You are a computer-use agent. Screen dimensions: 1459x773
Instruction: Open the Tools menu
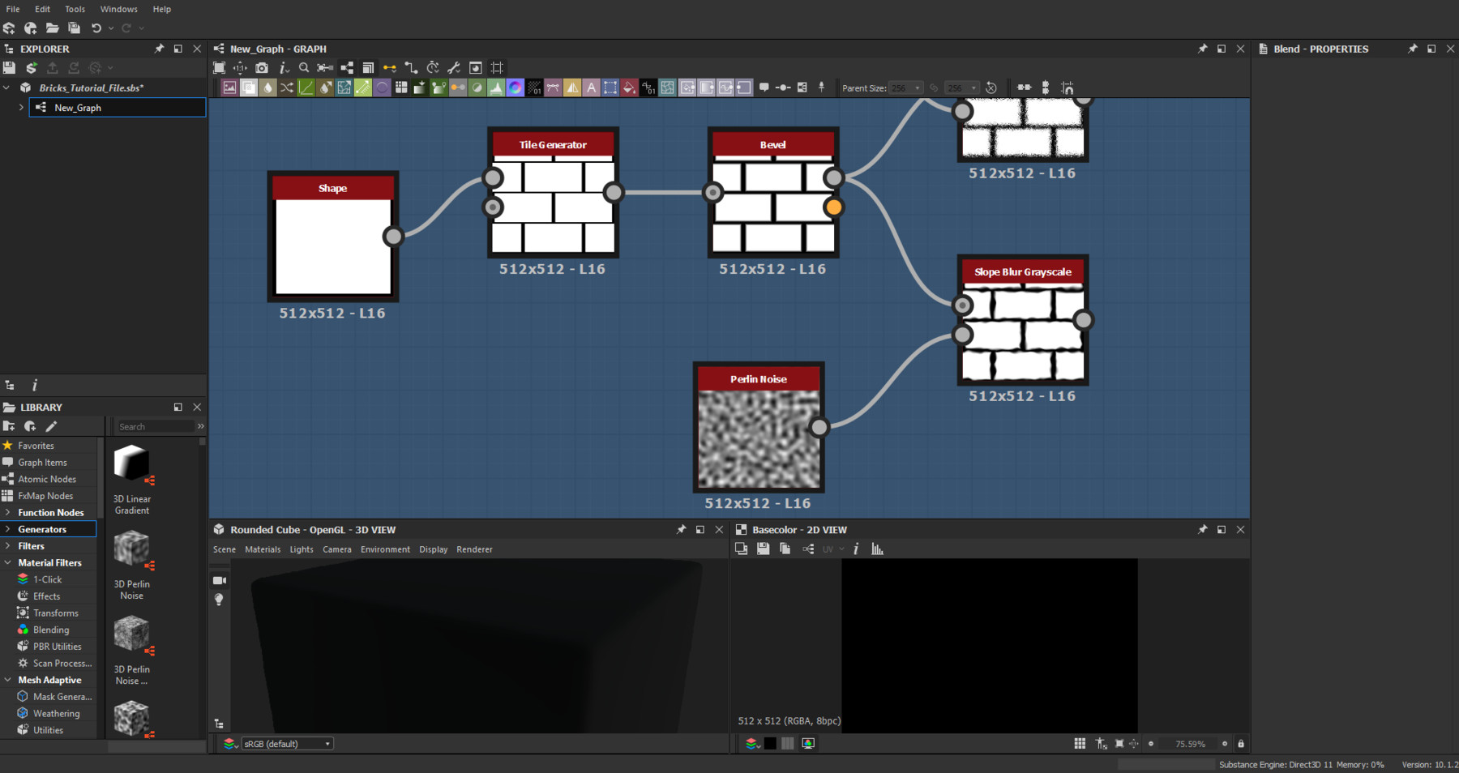pyautogui.click(x=75, y=9)
